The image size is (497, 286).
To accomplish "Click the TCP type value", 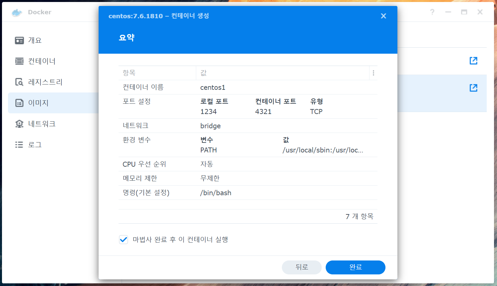I will pos(316,112).
